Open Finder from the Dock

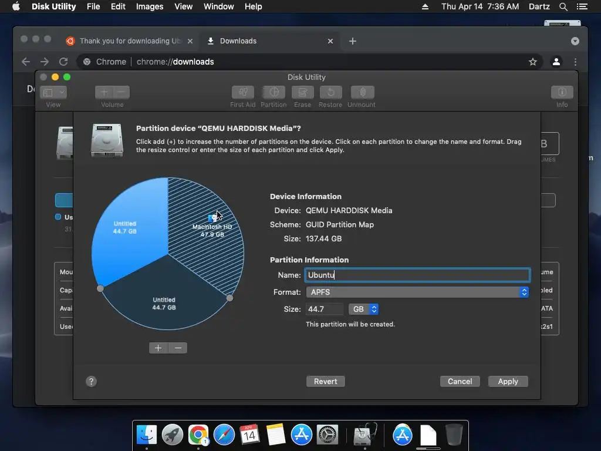pyautogui.click(x=146, y=435)
